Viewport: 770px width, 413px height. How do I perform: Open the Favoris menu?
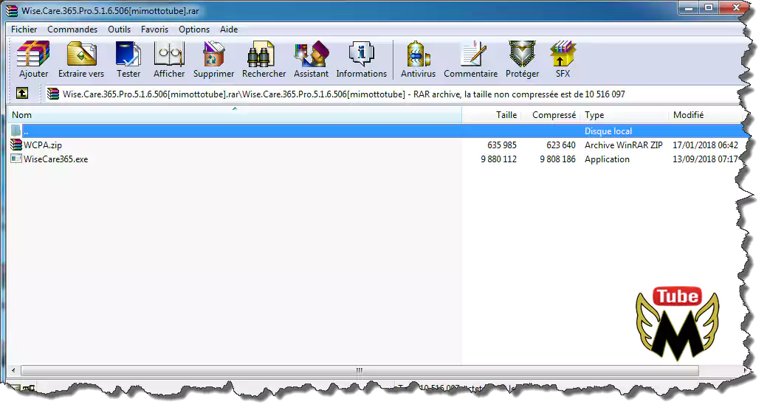155,29
